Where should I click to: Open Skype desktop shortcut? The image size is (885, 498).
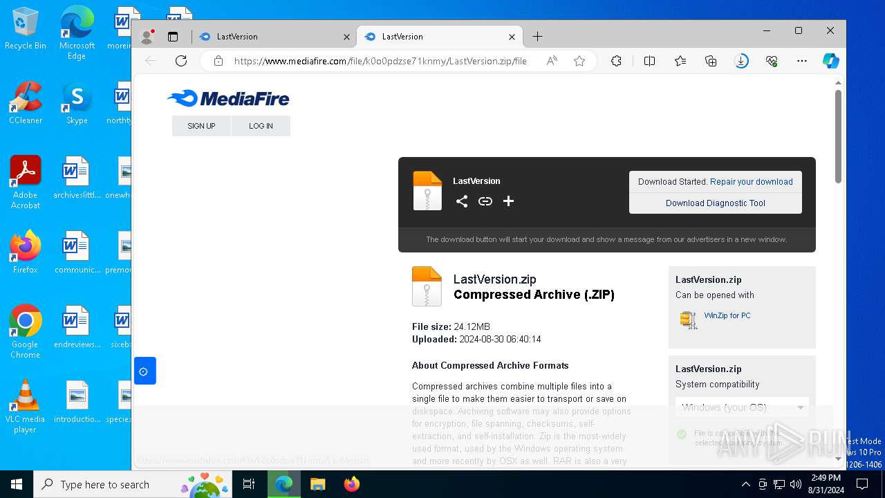tap(77, 104)
